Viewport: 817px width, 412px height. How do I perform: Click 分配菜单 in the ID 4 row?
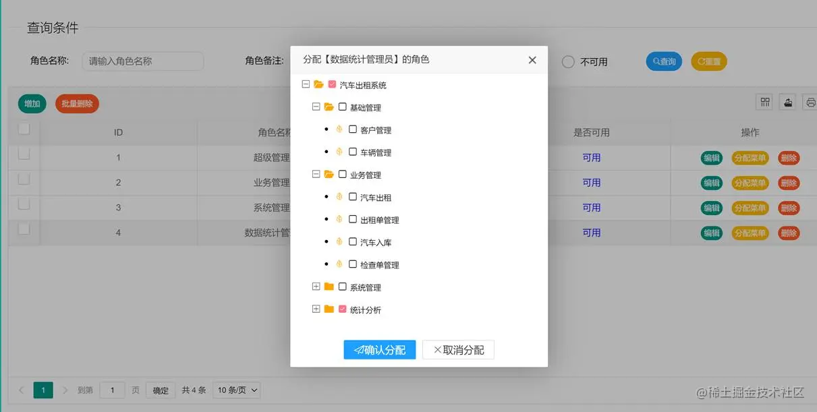pos(750,233)
